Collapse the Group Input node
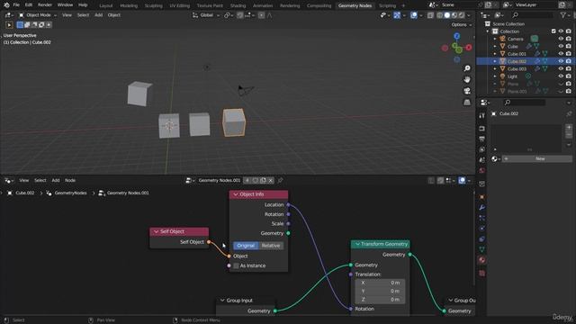The image size is (576, 324). point(222,301)
